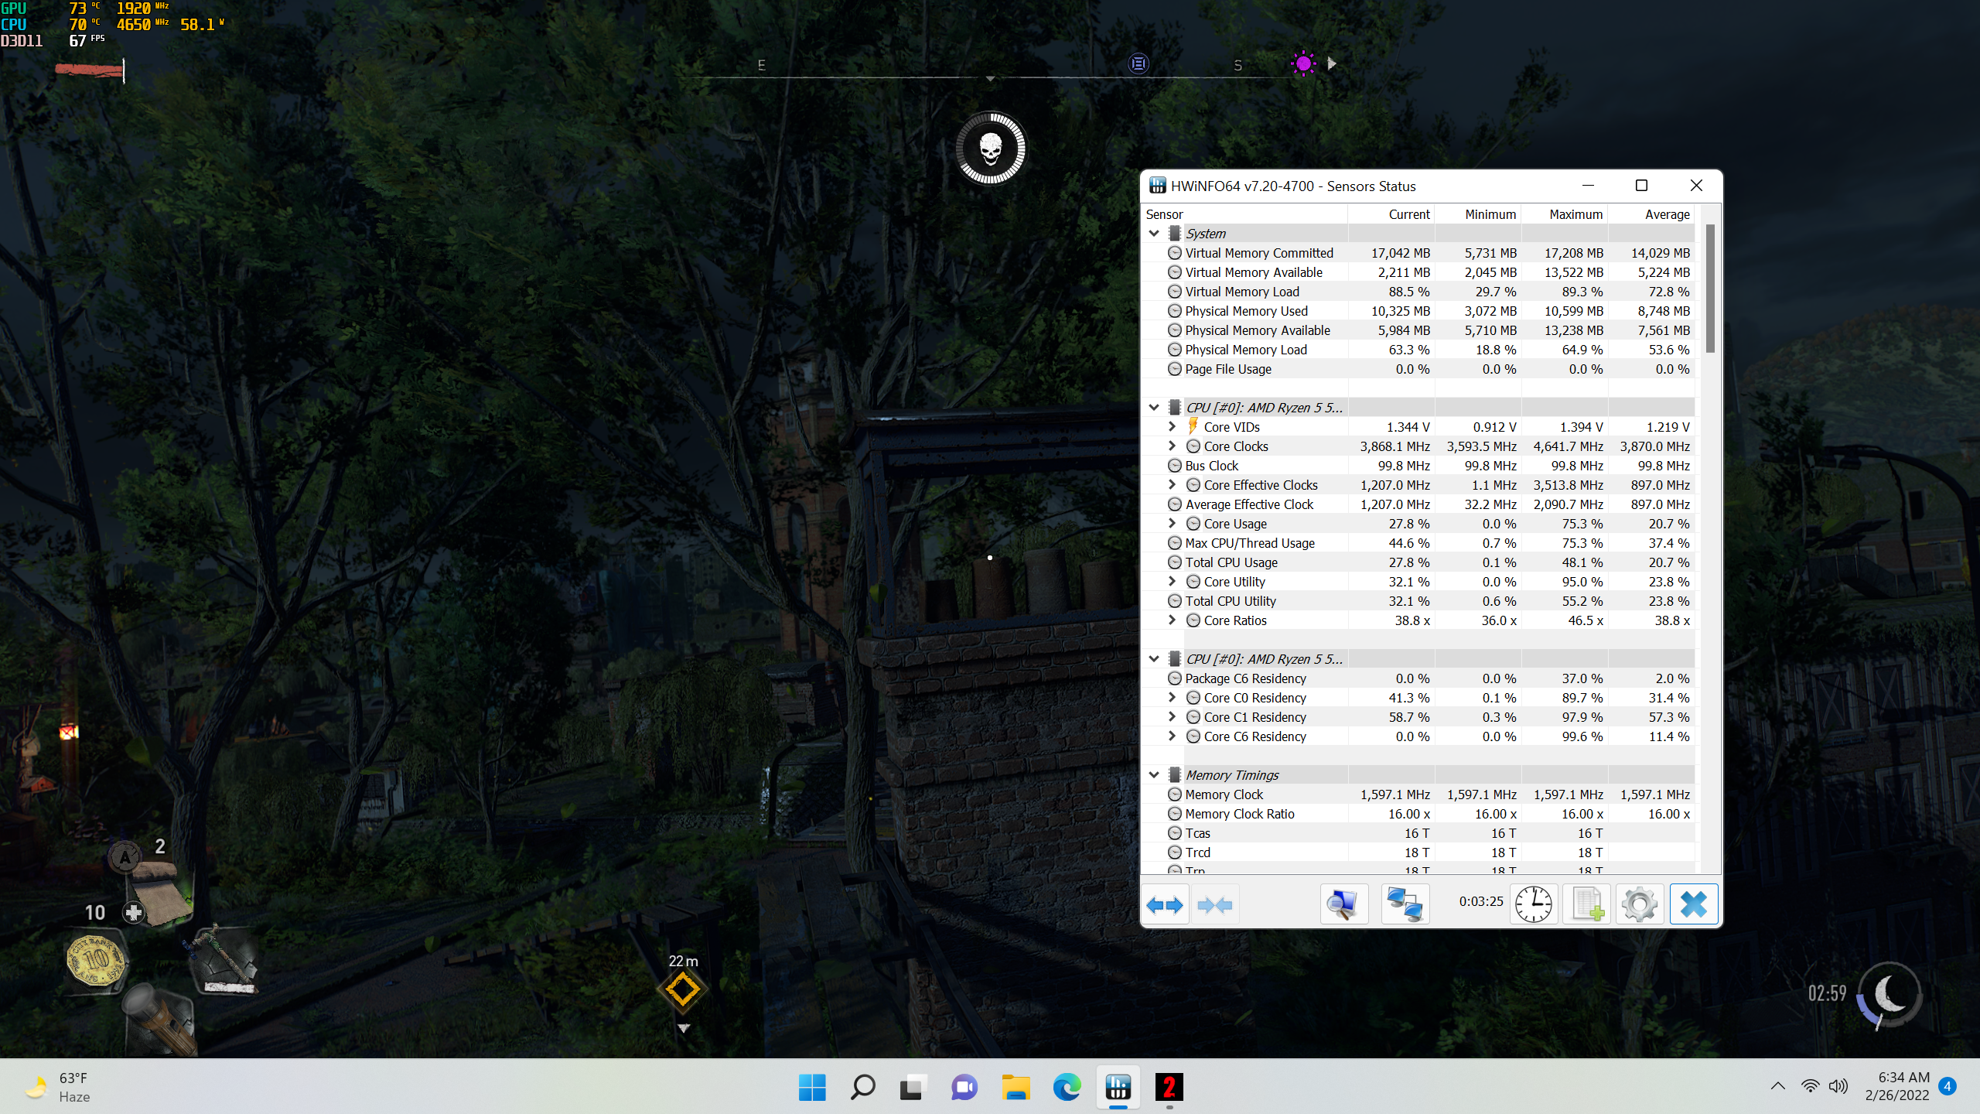Click the HWiNFO sensor list vertical scrollbar

pyautogui.click(x=1710, y=288)
